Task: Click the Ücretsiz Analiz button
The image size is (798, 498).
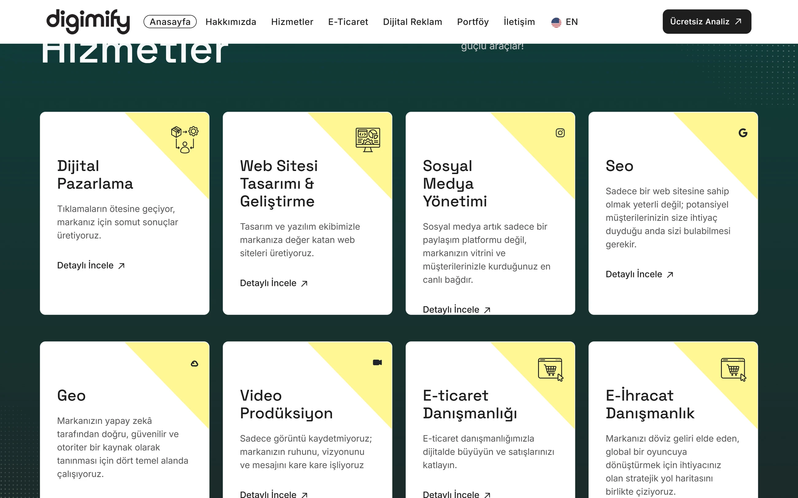Action: 707,21
